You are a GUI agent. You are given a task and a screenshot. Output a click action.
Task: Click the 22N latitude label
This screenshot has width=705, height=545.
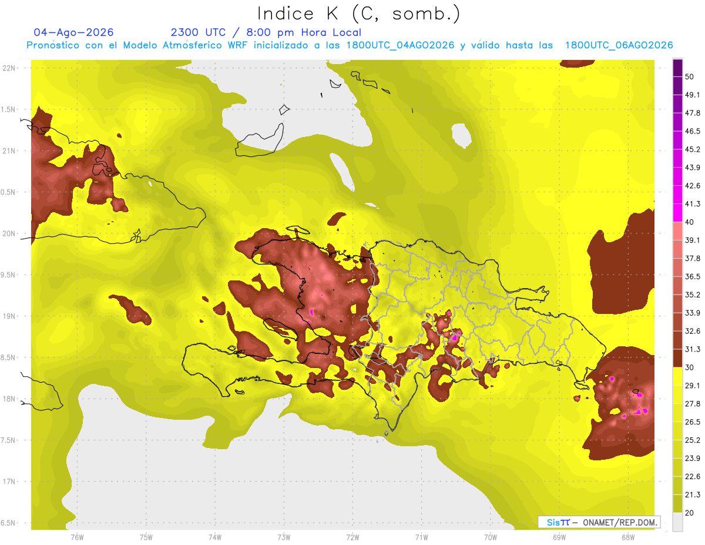9,68
